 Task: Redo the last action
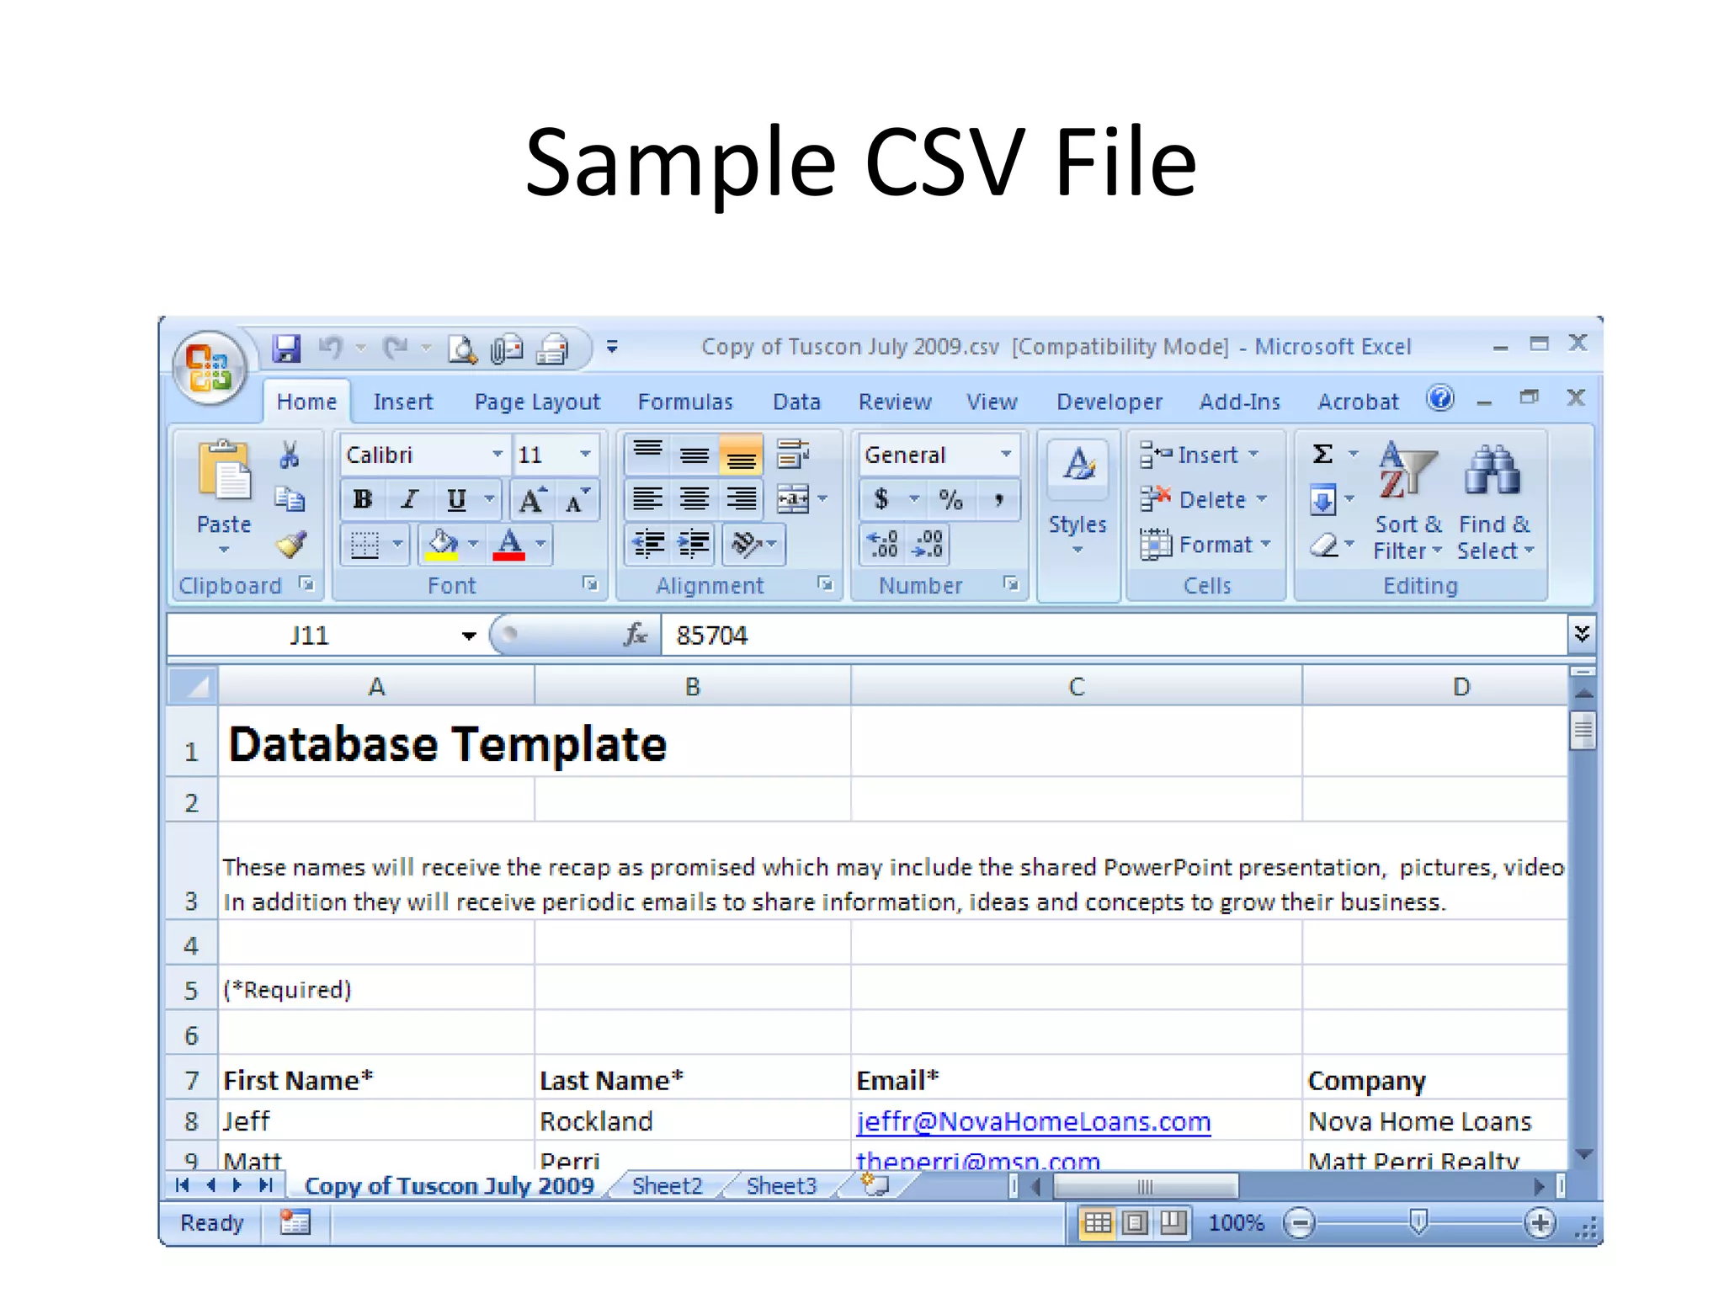(x=395, y=347)
